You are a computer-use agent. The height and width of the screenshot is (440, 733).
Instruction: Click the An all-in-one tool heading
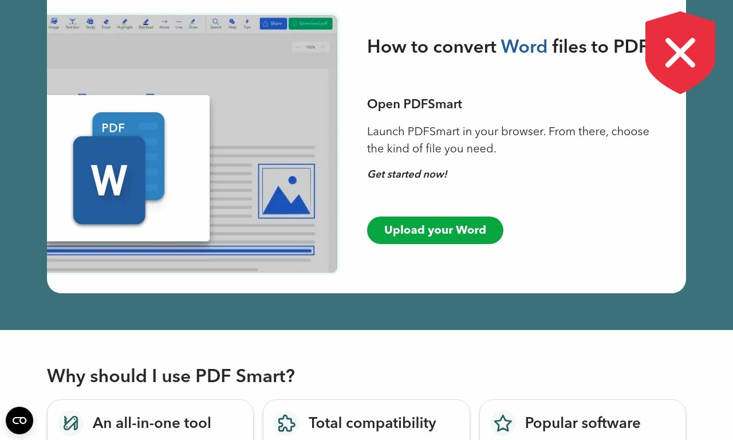pos(152,423)
